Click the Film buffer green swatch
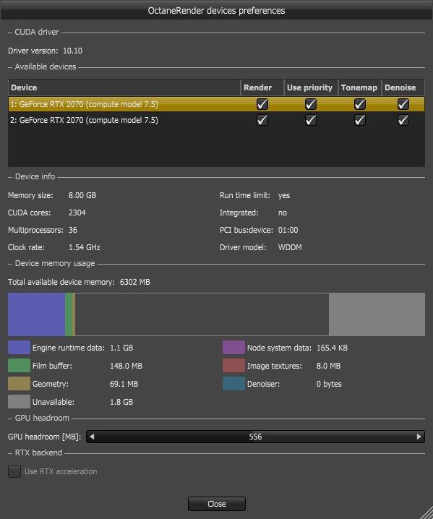 click(x=19, y=366)
